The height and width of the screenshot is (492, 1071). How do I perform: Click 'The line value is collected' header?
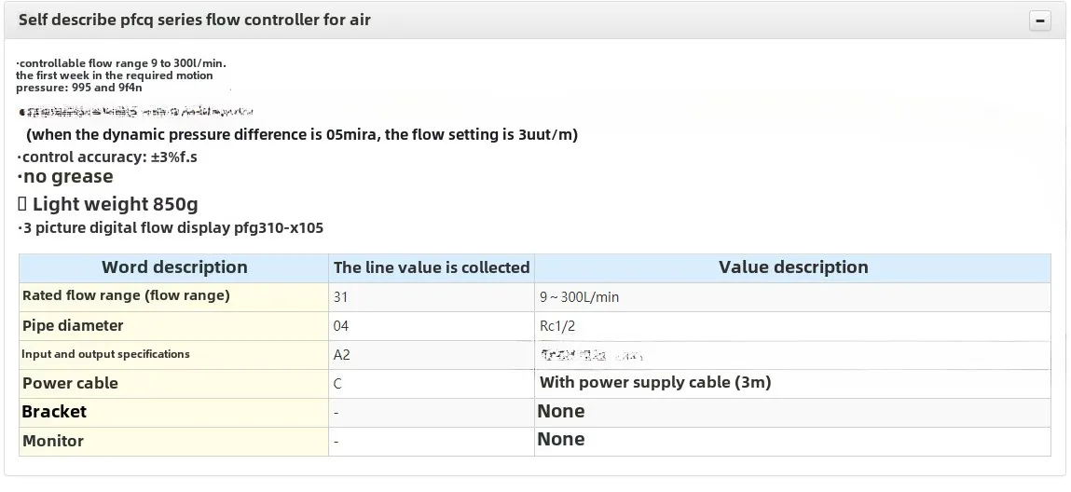point(432,267)
